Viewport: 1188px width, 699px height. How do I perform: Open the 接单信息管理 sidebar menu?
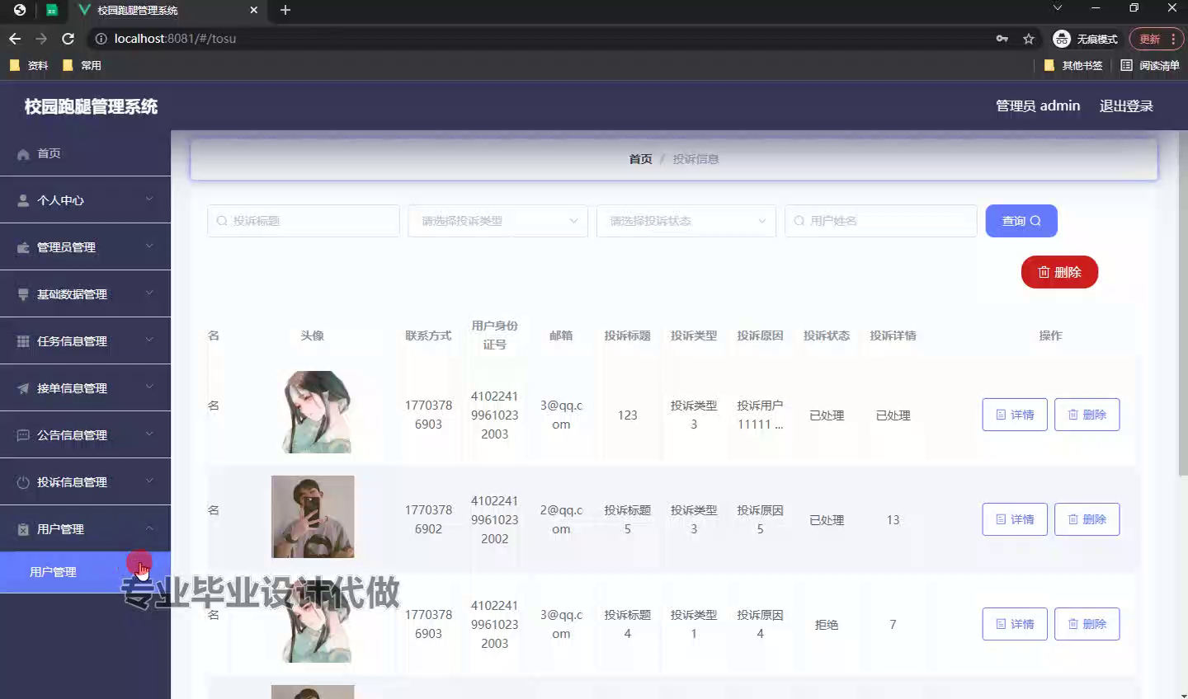[x=85, y=388]
